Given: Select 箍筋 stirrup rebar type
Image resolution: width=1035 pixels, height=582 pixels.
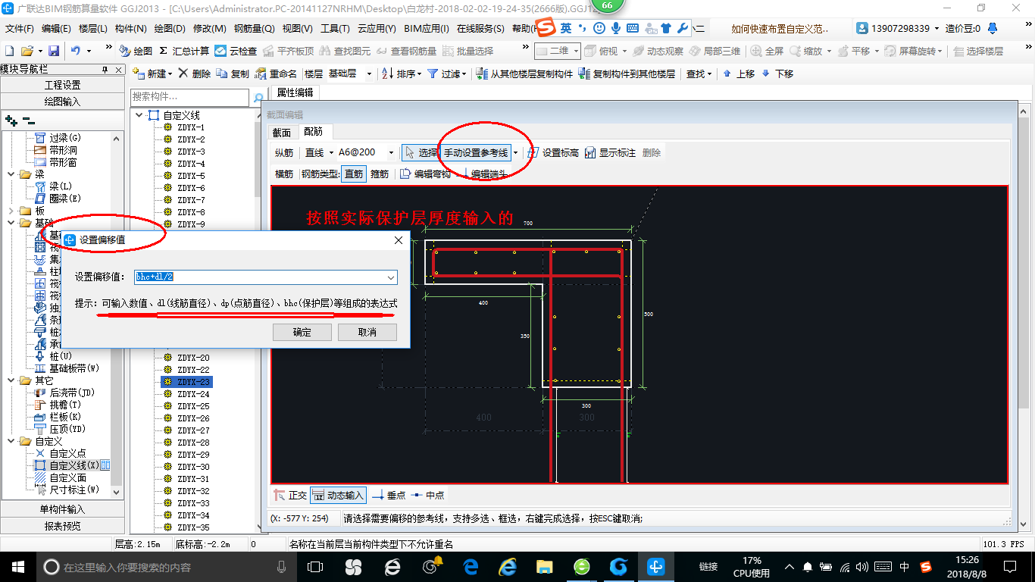Looking at the screenshot, I should click(x=379, y=174).
